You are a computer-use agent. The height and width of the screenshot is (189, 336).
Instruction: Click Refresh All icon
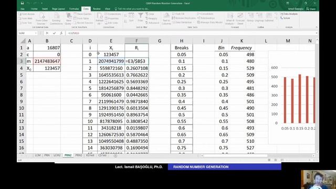pos(100,19)
